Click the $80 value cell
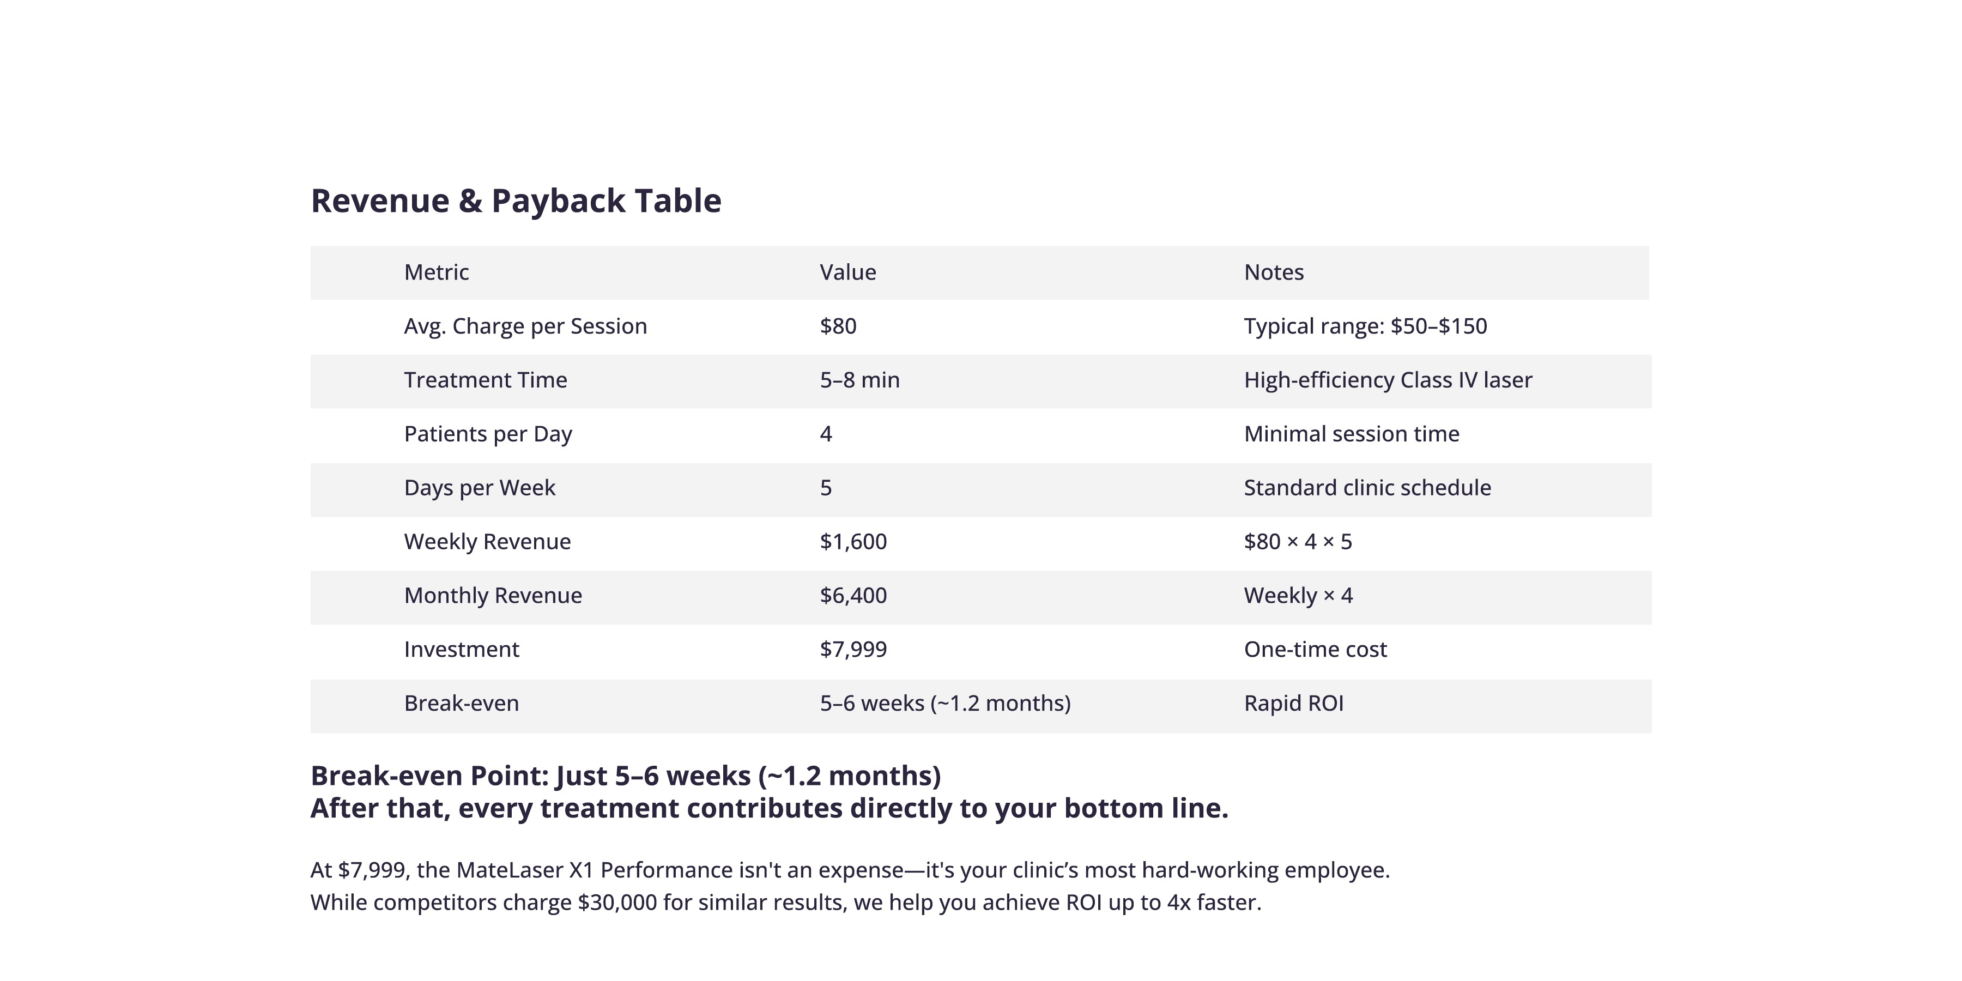 (838, 326)
